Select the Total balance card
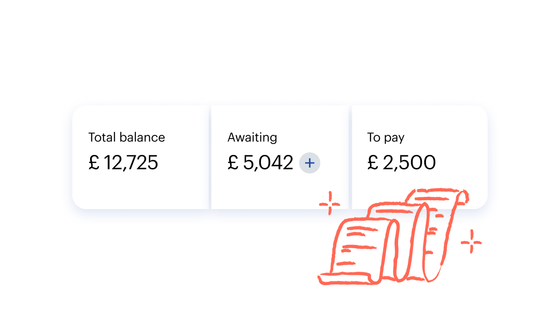Viewport: 560px width, 315px height. point(140,157)
